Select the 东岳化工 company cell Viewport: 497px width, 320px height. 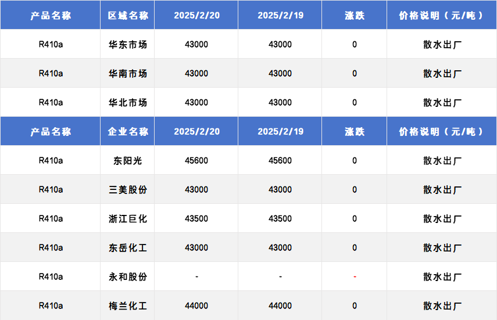click(127, 248)
